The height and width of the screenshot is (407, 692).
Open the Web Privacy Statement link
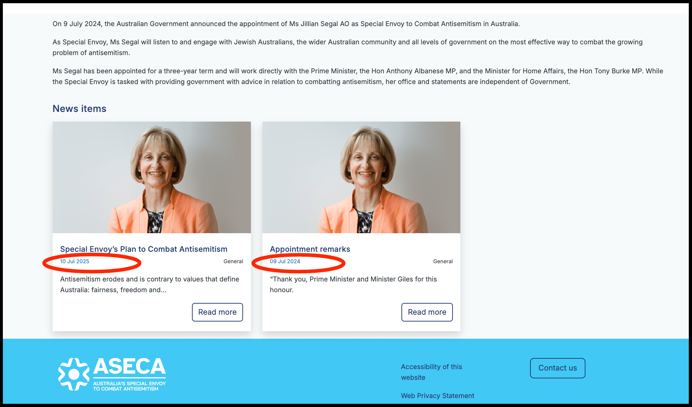click(438, 396)
